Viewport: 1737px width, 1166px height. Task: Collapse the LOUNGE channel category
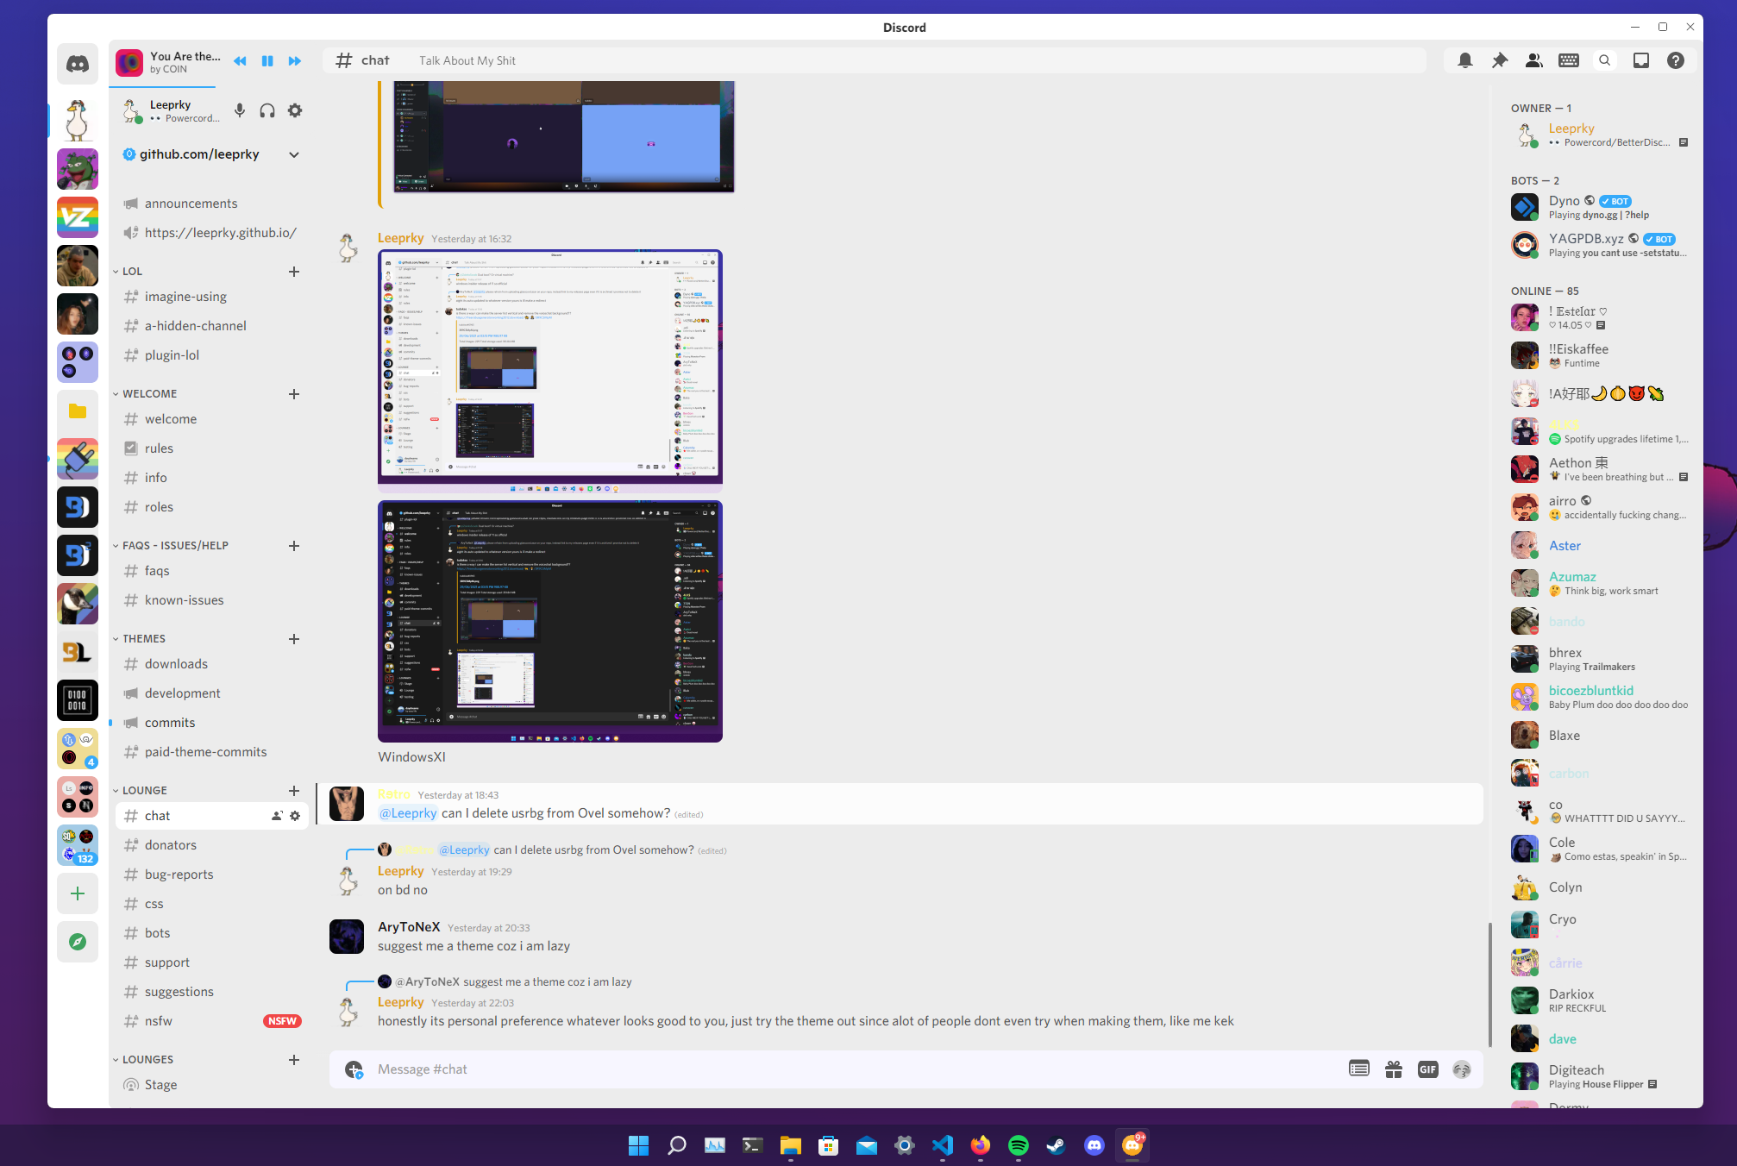coord(144,791)
